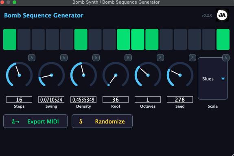Click the round logo next to v0.2.0
This screenshot has width=234, height=156.
[x=222, y=15]
